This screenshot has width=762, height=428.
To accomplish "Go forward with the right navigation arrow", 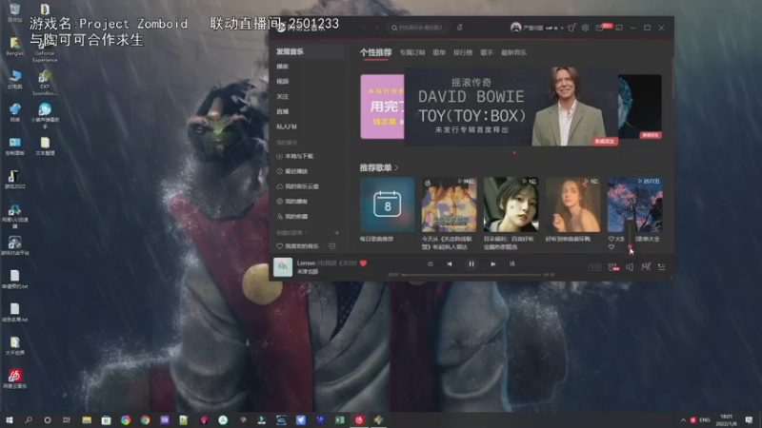I will 376,28.
